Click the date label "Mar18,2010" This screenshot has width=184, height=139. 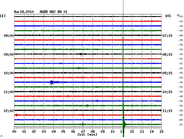(x=24, y=12)
